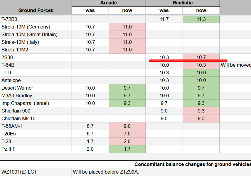Click the Arcade column group header

[x=109, y=3]
